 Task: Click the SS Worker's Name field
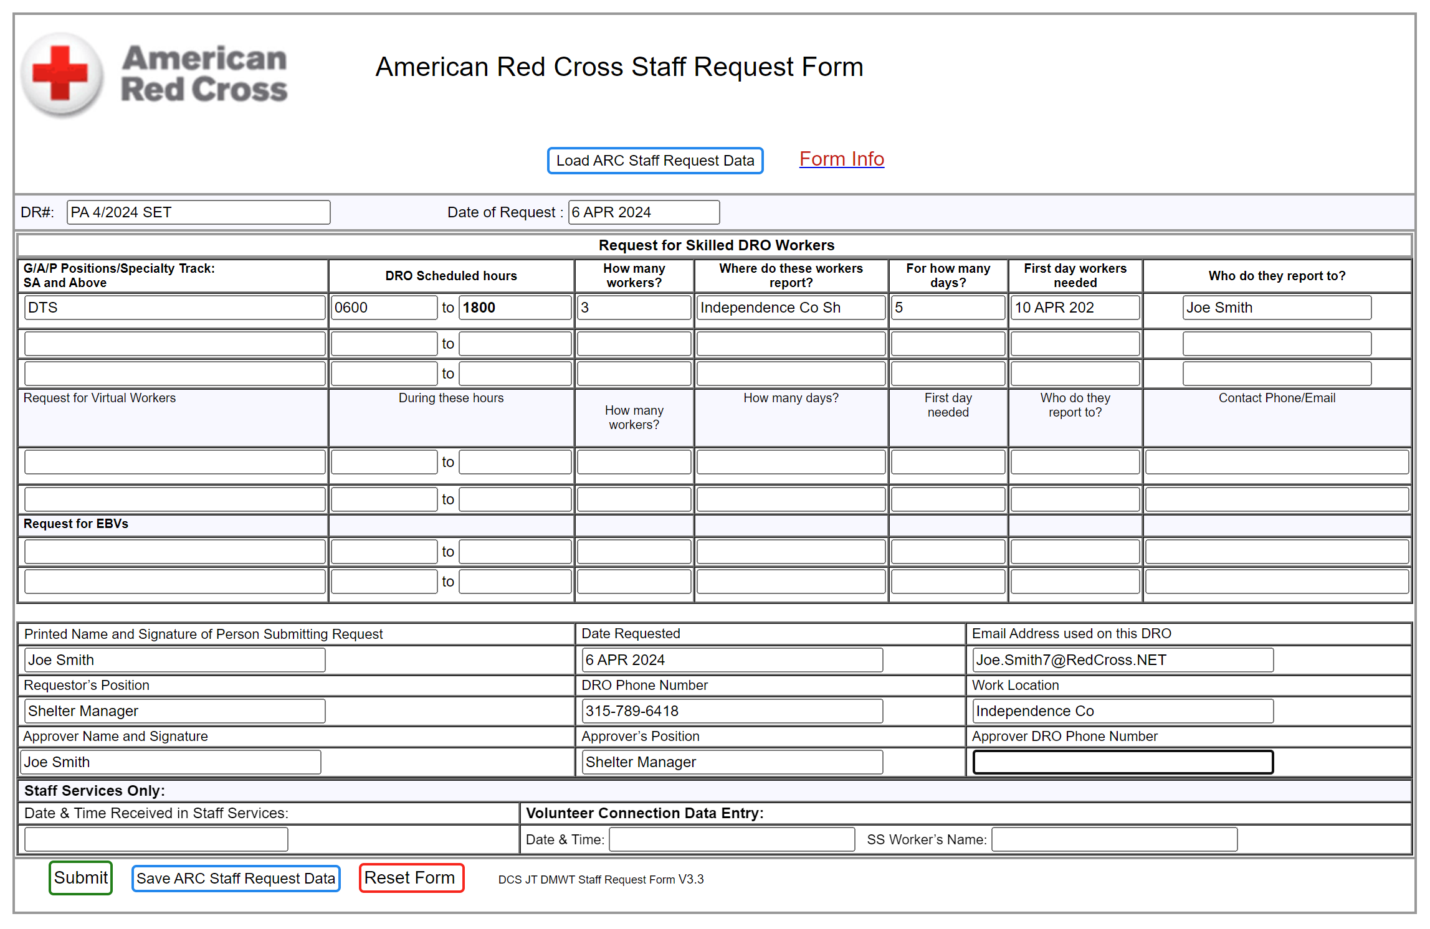[x=1114, y=839]
